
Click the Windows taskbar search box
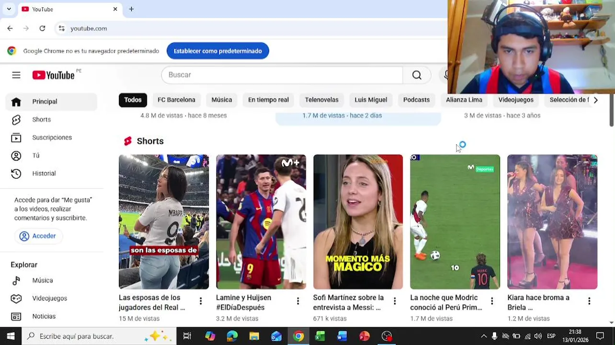(x=99, y=336)
